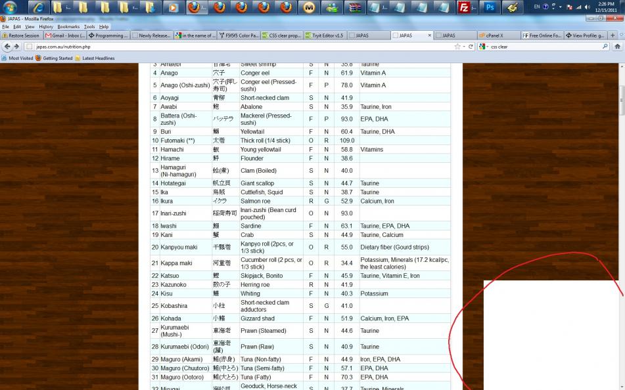Run the search with the magnifier icon
Screen dimensions: 625x390
(605, 47)
